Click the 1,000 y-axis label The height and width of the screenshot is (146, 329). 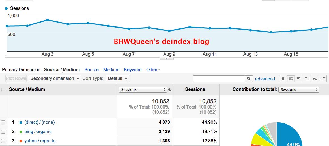coord(13,16)
